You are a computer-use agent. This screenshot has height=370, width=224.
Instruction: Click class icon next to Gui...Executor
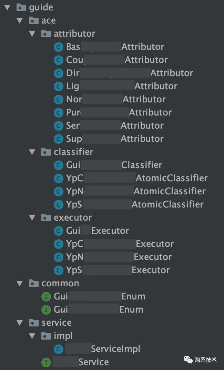tap(59, 231)
